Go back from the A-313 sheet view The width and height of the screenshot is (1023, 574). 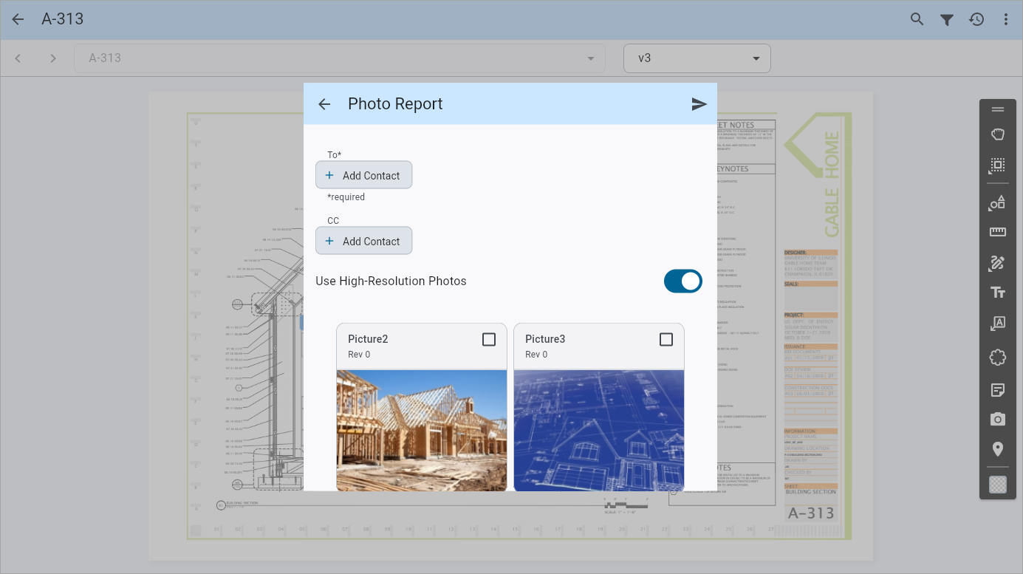coord(18,19)
